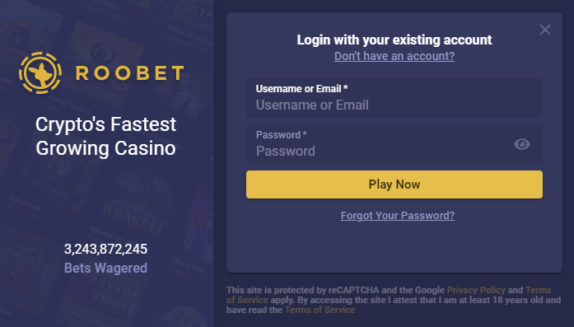Click the ROOBET wordmark text
Viewport: 574px width, 327px height.
pyautogui.click(x=129, y=72)
